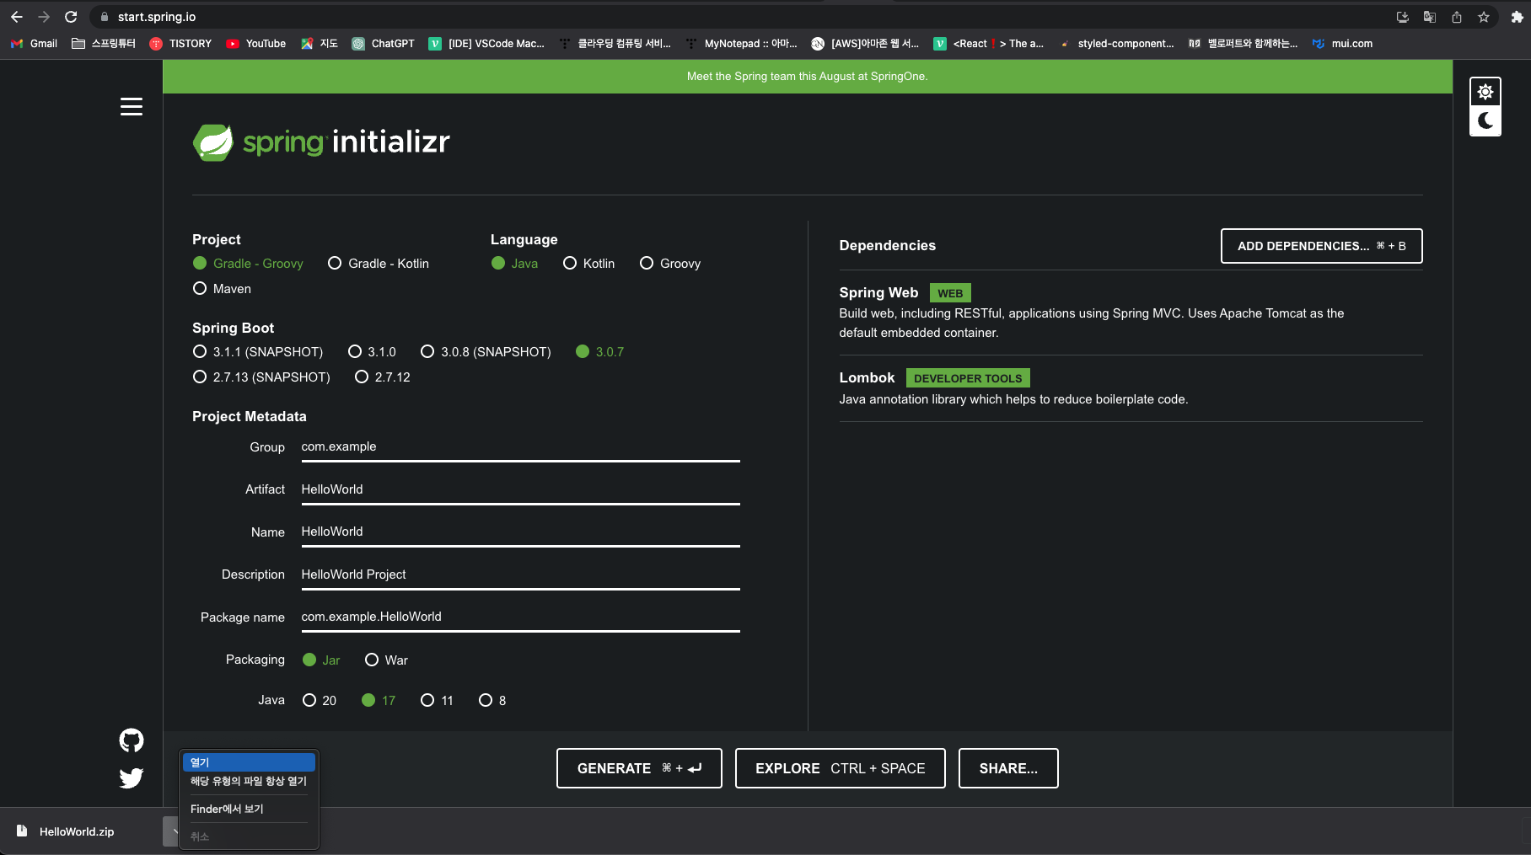Select War packaging

(386, 660)
